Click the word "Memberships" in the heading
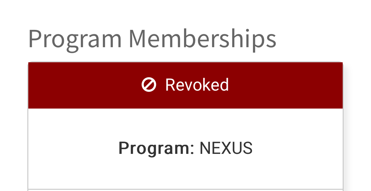 [x=202, y=39]
